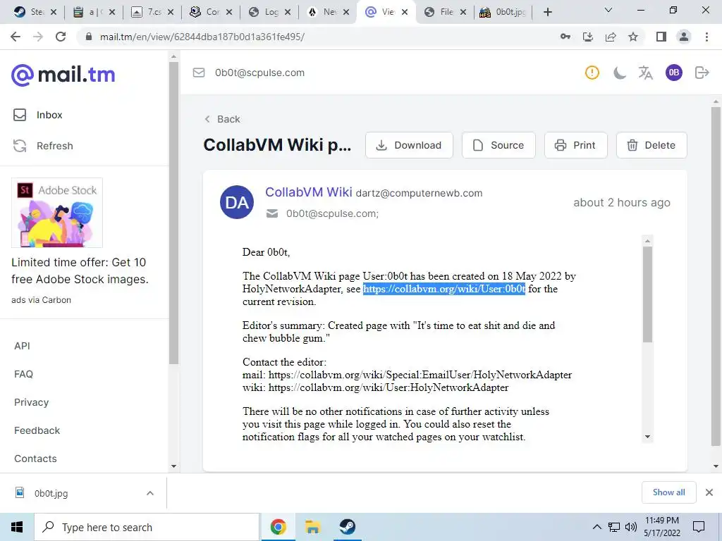Click the volume speaker tray icon
722x541 pixels.
click(x=630, y=527)
